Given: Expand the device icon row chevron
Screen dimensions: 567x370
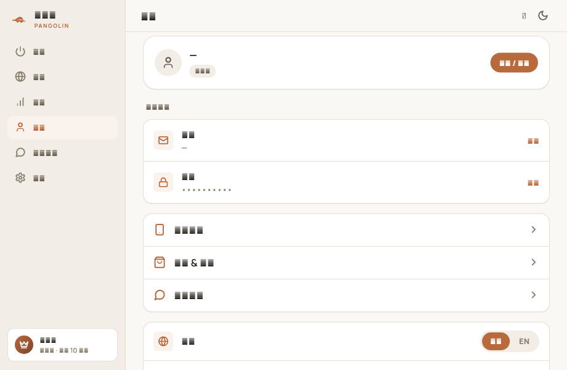Looking at the screenshot, I should click(x=533, y=229).
